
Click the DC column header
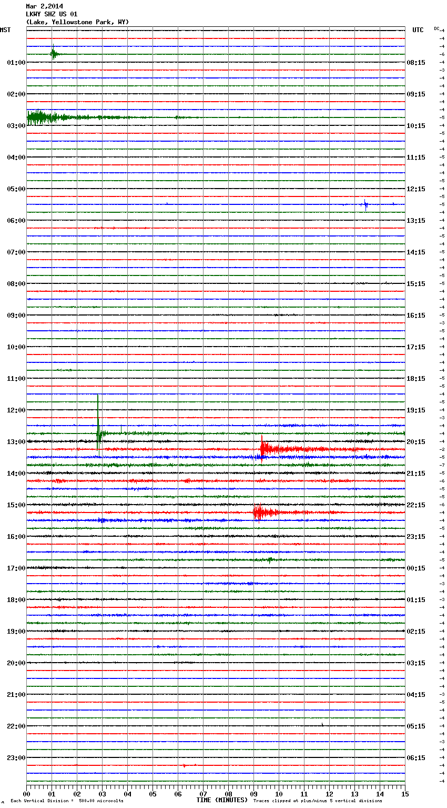tap(436, 28)
